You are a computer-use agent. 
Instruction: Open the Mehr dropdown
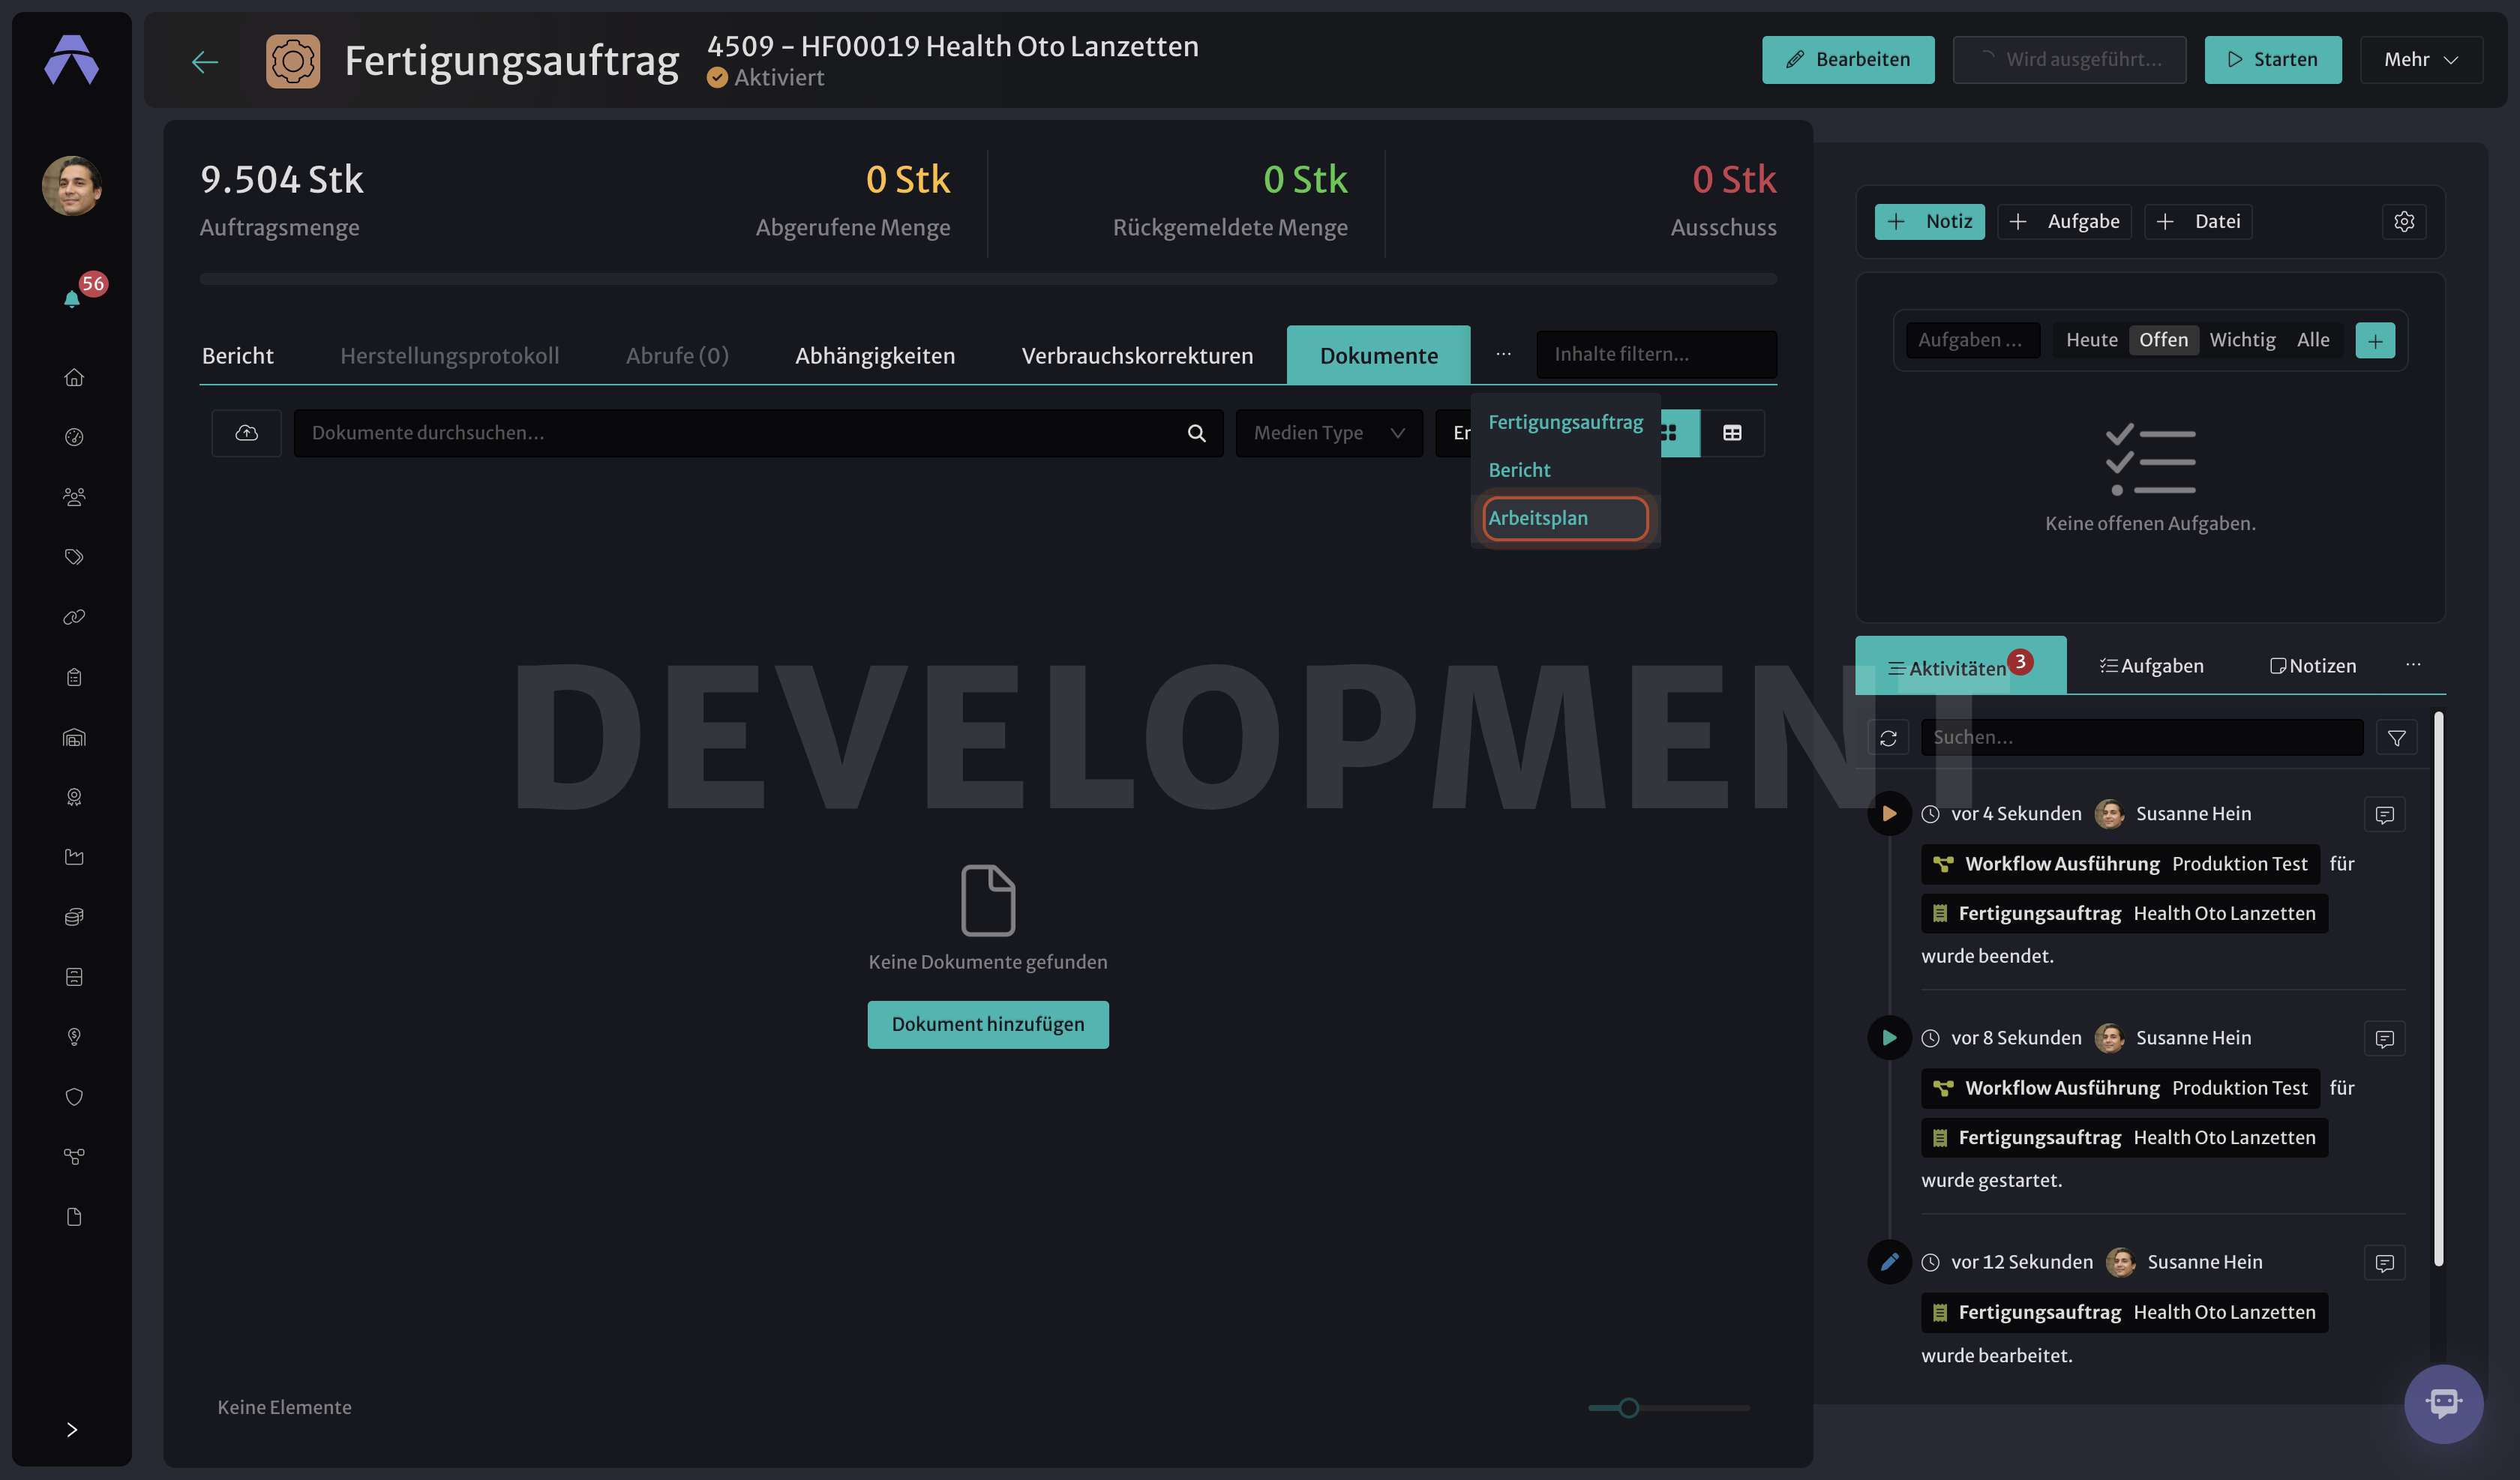(x=2421, y=60)
